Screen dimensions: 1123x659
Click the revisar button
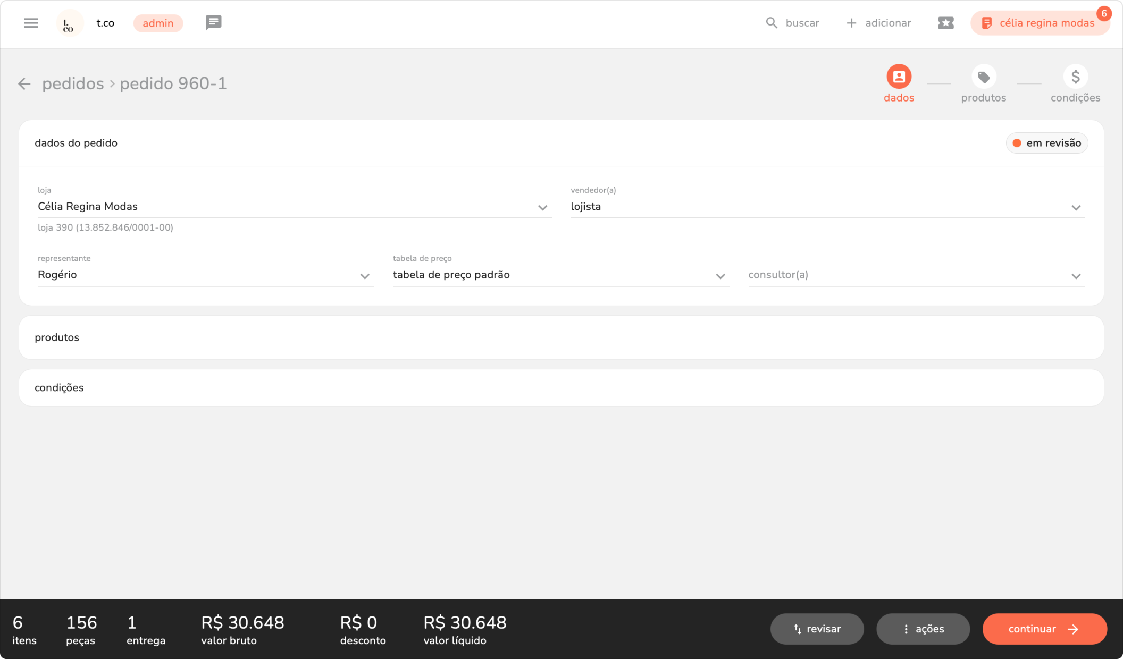817,629
